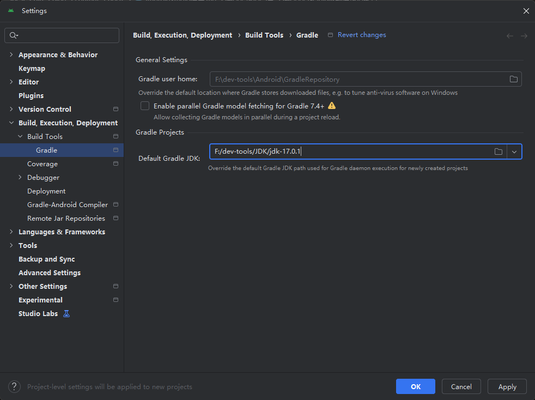Click the forward navigation arrow
The height and width of the screenshot is (400, 535).
coord(524,36)
